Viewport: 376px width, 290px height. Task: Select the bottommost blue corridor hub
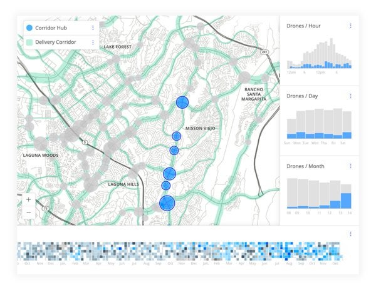(x=167, y=202)
